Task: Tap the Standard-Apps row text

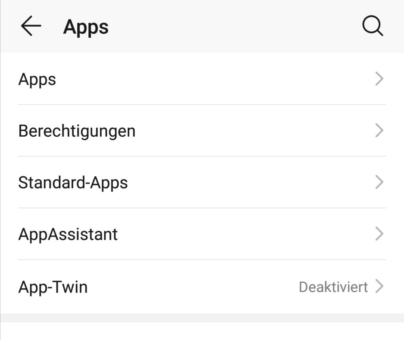Action: pyautogui.click(x=73, y=182)
